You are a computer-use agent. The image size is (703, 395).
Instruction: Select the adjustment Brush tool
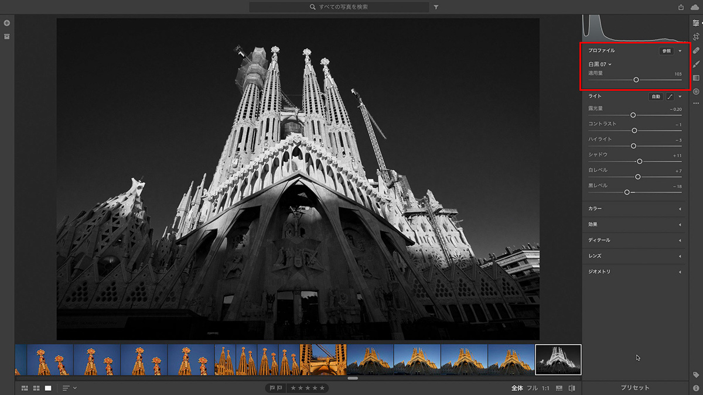[696, 64]
